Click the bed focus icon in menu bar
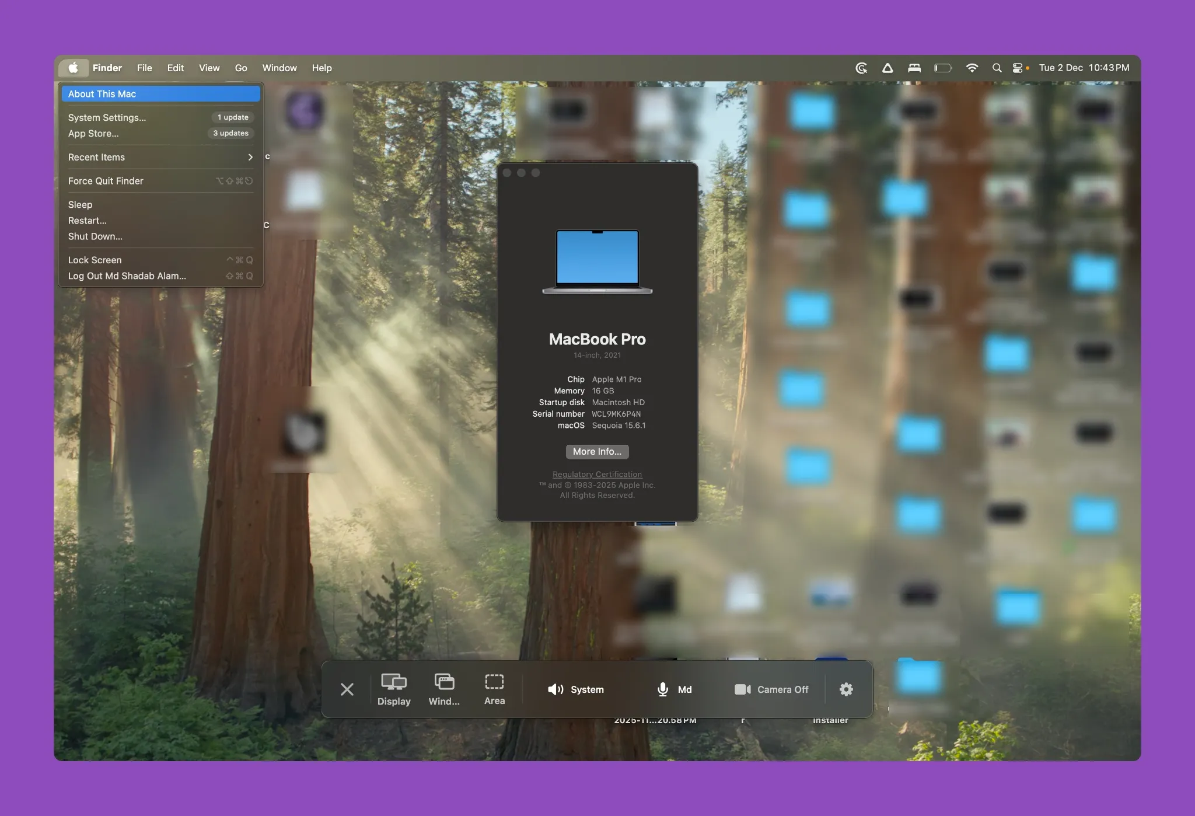This screenshot has height=816, width=1195. (x=914, y=68)
